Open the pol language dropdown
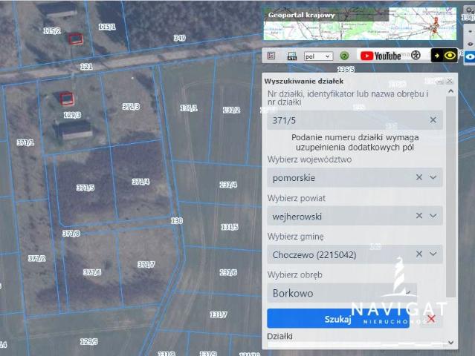Viewport: 475px width, 356px height. 318,56
